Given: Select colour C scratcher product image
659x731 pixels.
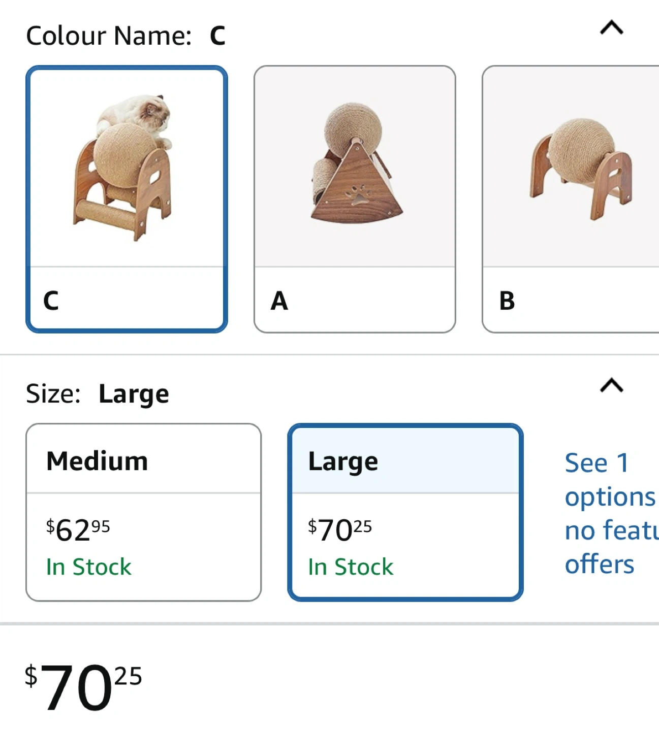Looking at the screenshot, I should click(127, 168).
